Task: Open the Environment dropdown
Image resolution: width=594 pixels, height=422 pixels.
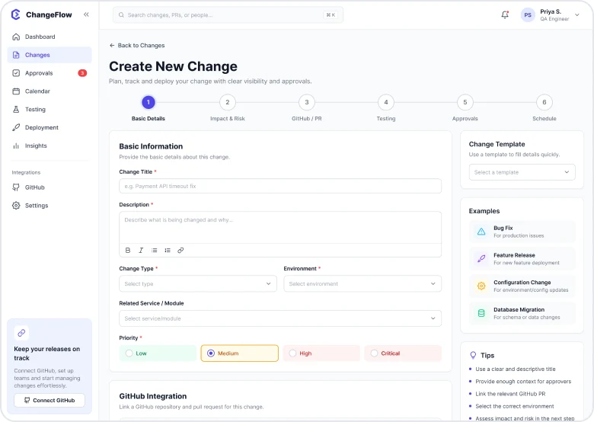Action: point(362,283)
